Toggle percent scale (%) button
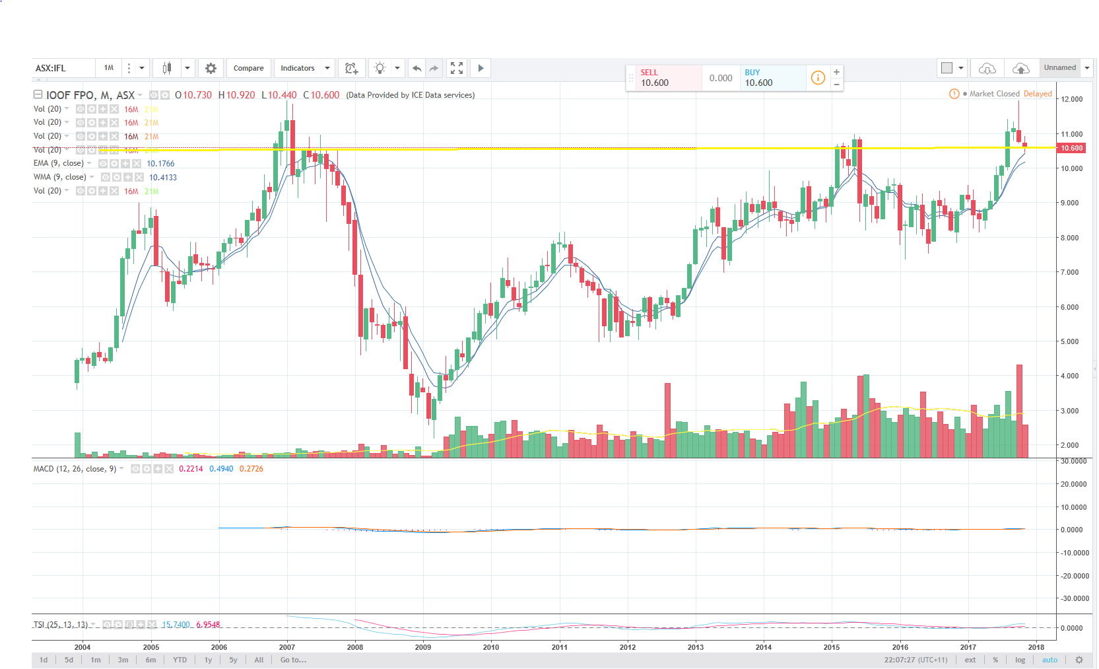 [x=995, y=660]
